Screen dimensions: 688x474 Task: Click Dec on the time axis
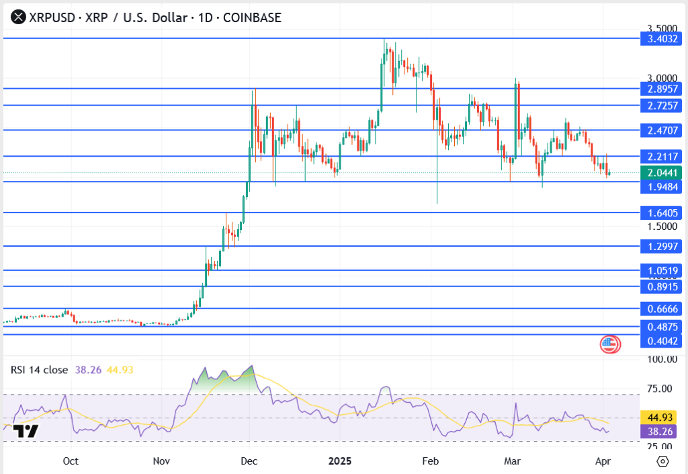click(249, 461)
